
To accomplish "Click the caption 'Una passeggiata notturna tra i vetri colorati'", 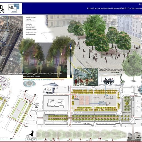I will [43, 74].
